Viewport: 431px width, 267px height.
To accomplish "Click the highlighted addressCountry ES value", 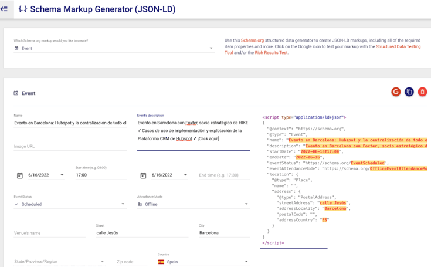I will [325, 220].
